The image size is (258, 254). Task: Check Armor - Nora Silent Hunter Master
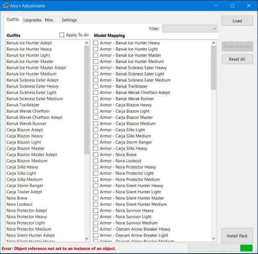pos(96,198)
